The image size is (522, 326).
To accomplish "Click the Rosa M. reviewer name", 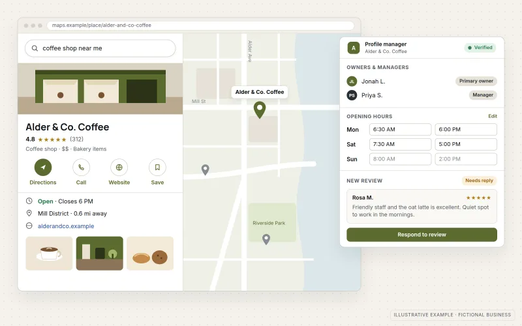I will (363, 198).
